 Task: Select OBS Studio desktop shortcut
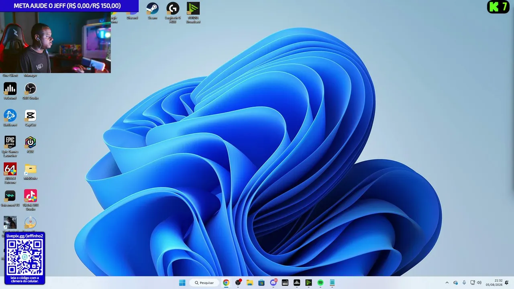(x=31, y=91)
